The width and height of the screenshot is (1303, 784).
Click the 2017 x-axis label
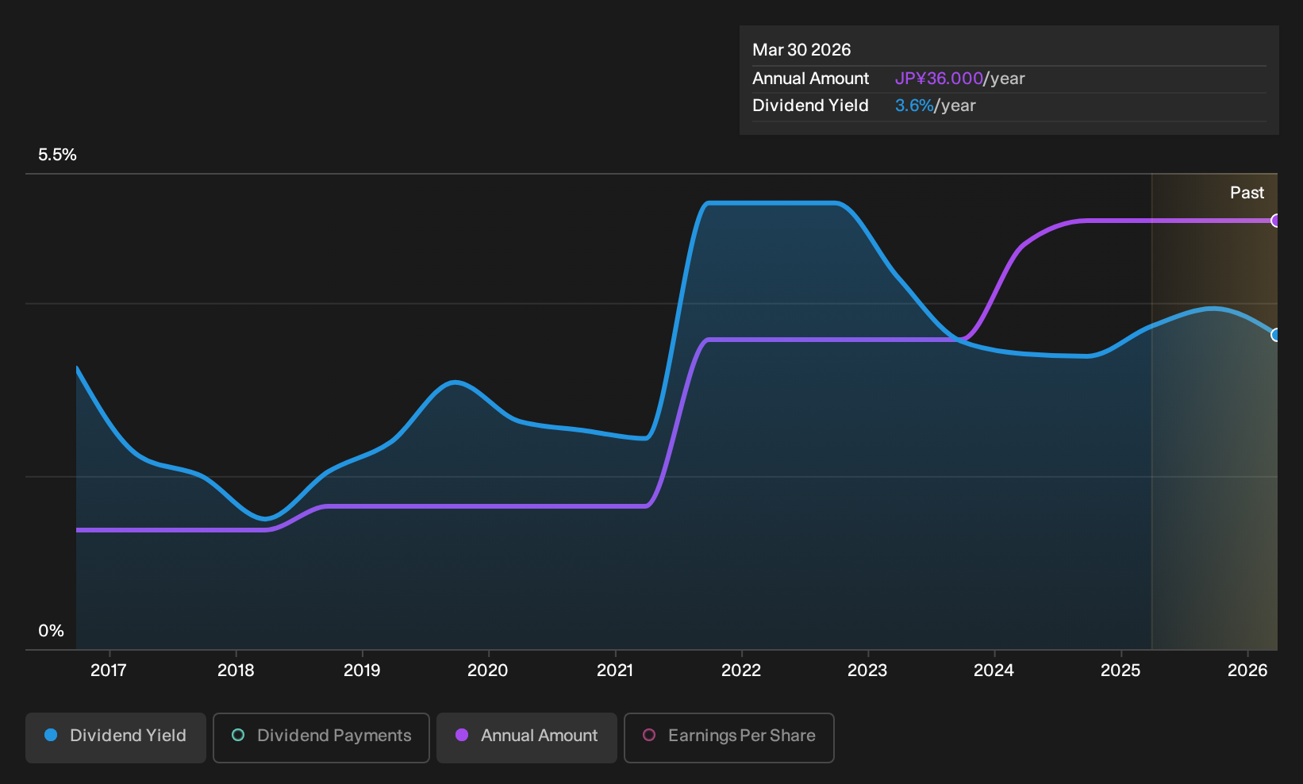point(109,671)
